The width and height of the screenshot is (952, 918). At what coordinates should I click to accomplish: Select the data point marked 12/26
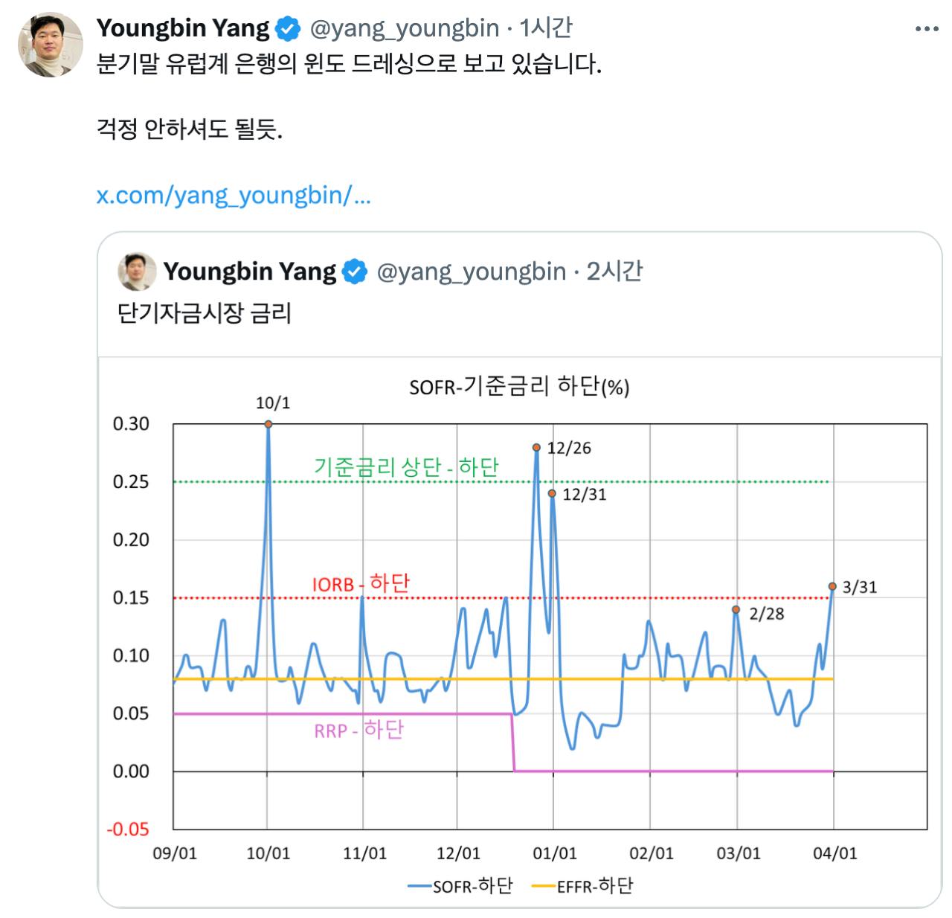coord(535,447)
